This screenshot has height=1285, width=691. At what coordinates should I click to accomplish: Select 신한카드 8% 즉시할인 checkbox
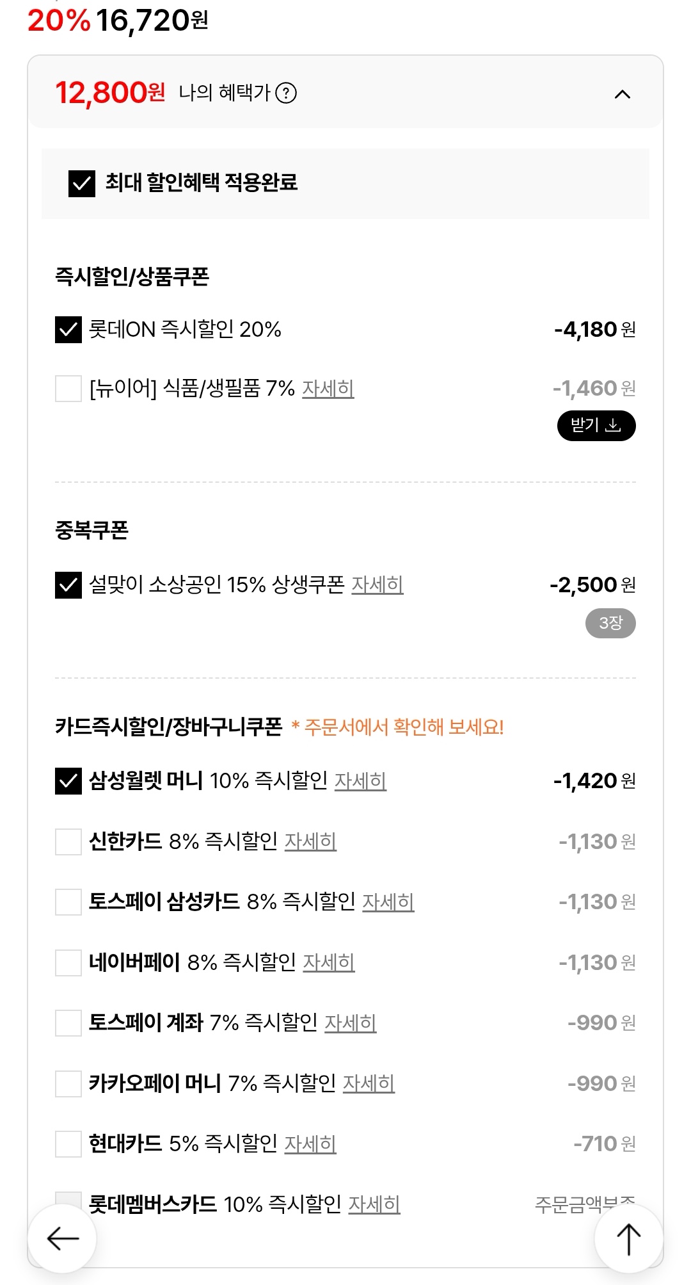coord(68,841)
